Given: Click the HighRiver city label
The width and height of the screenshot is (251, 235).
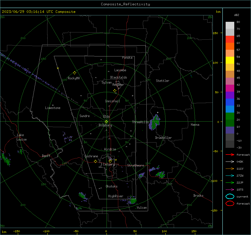Looking at the screenshot, I should [x=116, y=196].
